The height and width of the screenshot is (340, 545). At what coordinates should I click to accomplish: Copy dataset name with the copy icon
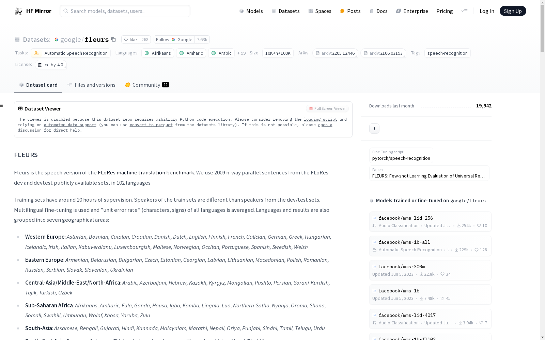pos(114,40)
